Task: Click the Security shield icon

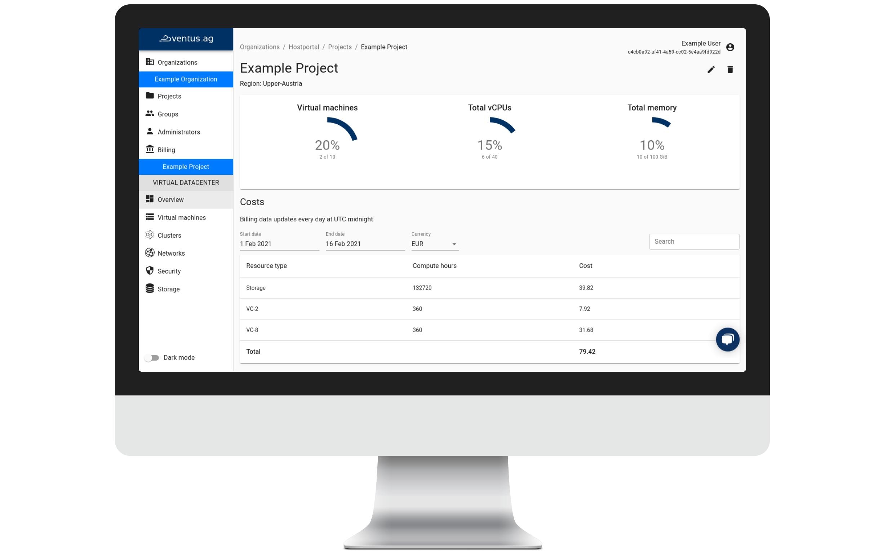Action: pos(150,271)
